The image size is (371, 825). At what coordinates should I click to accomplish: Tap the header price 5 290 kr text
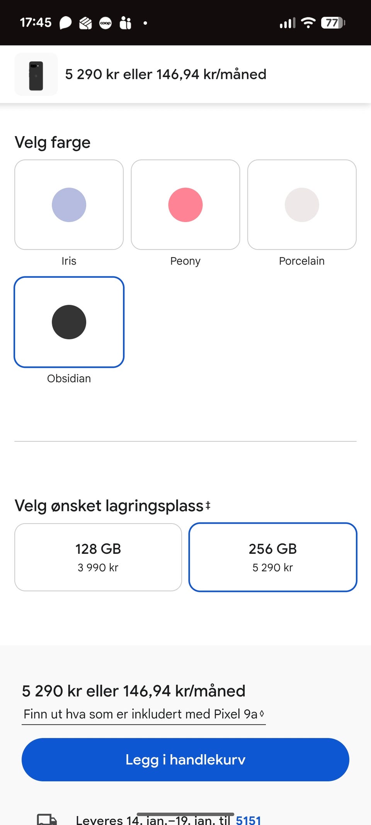click(165, 74)
